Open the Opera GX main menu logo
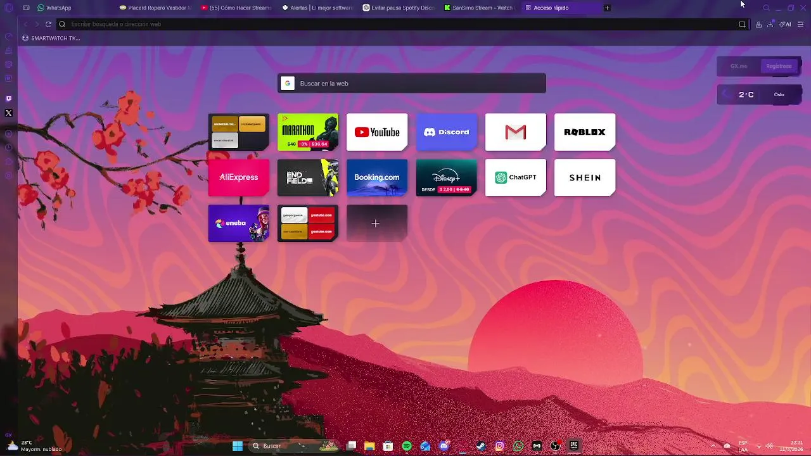This screenshot has width=811, height=456. coord(8,8)
